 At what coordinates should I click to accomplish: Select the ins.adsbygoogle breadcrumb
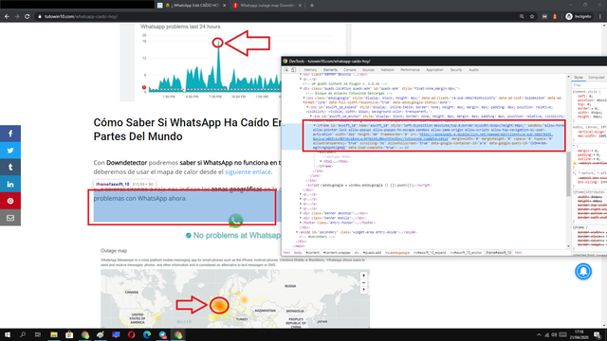click(397, 253)
